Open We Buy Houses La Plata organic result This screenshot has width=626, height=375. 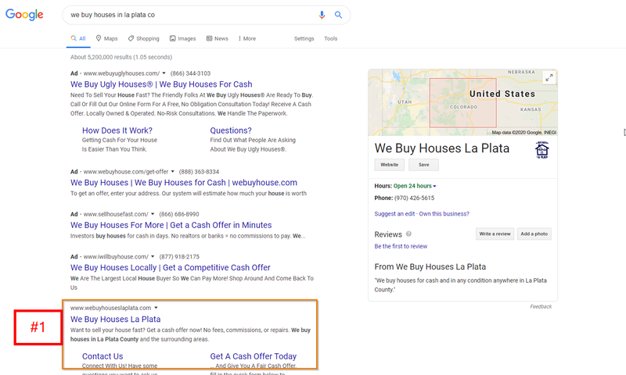pos(115,320)
